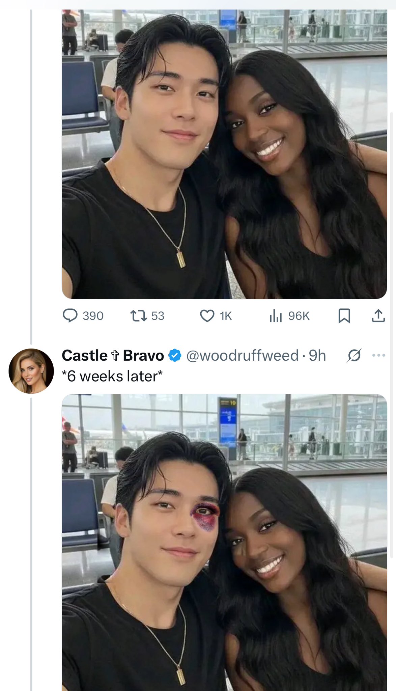Like the post with the heart icon
This screenshot has width=396, height=691.
(207, 316)
